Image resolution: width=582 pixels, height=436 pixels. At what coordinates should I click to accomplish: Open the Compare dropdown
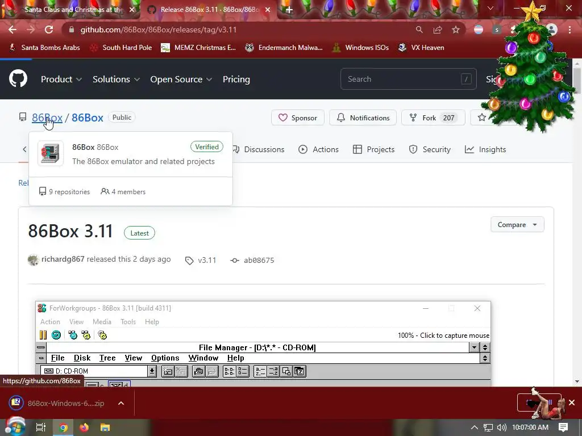(x=517, y=225)
